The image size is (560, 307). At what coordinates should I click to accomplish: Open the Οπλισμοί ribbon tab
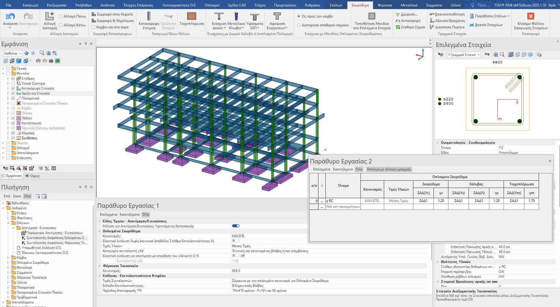[212, 5]
